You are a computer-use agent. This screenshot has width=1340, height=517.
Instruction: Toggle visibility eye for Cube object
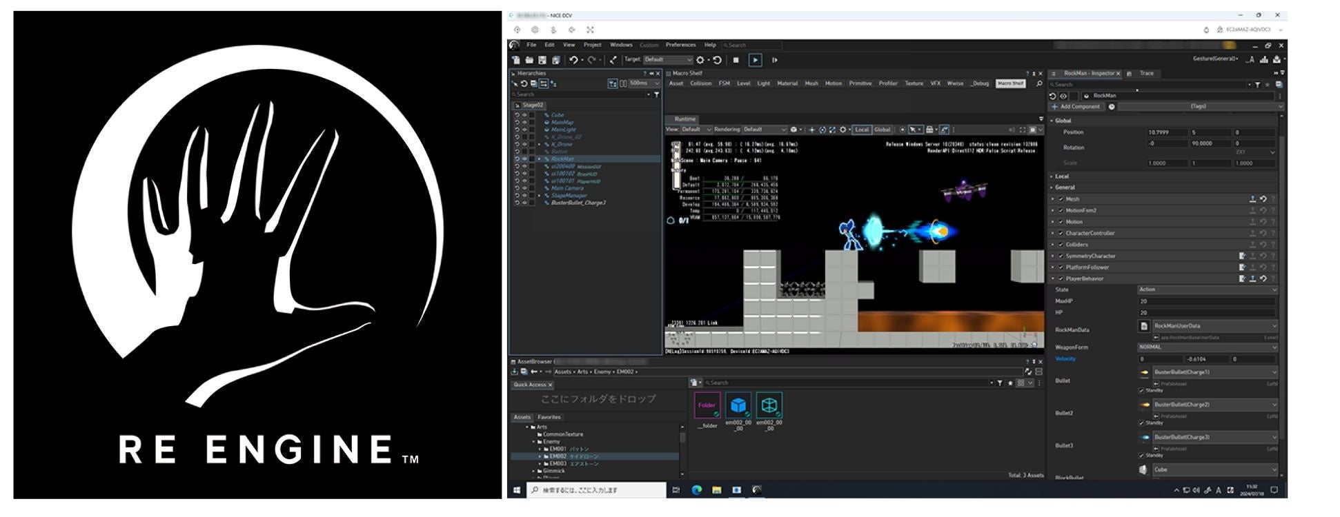[x=524, y=115]
